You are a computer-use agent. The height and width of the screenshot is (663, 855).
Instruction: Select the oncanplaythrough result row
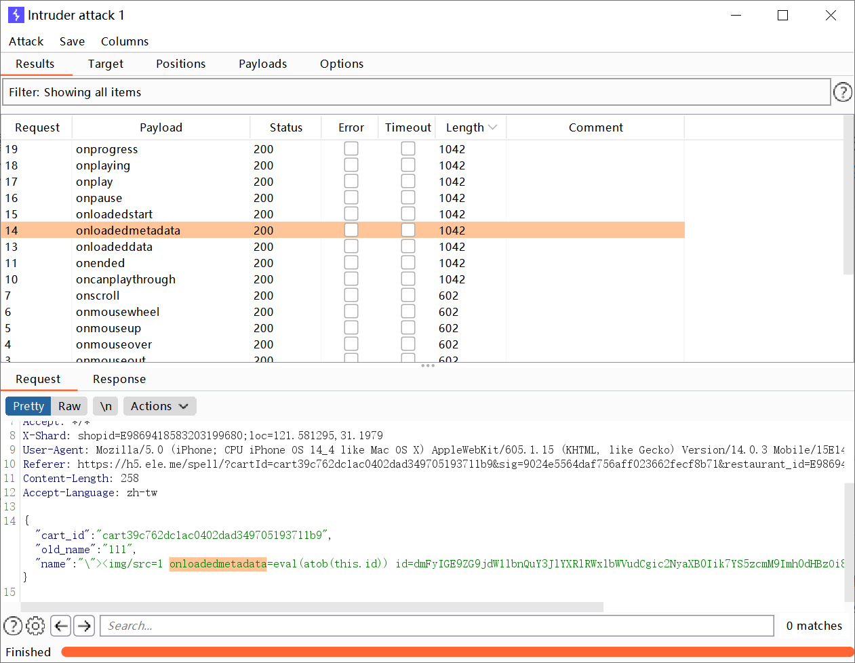pos(342,279)
